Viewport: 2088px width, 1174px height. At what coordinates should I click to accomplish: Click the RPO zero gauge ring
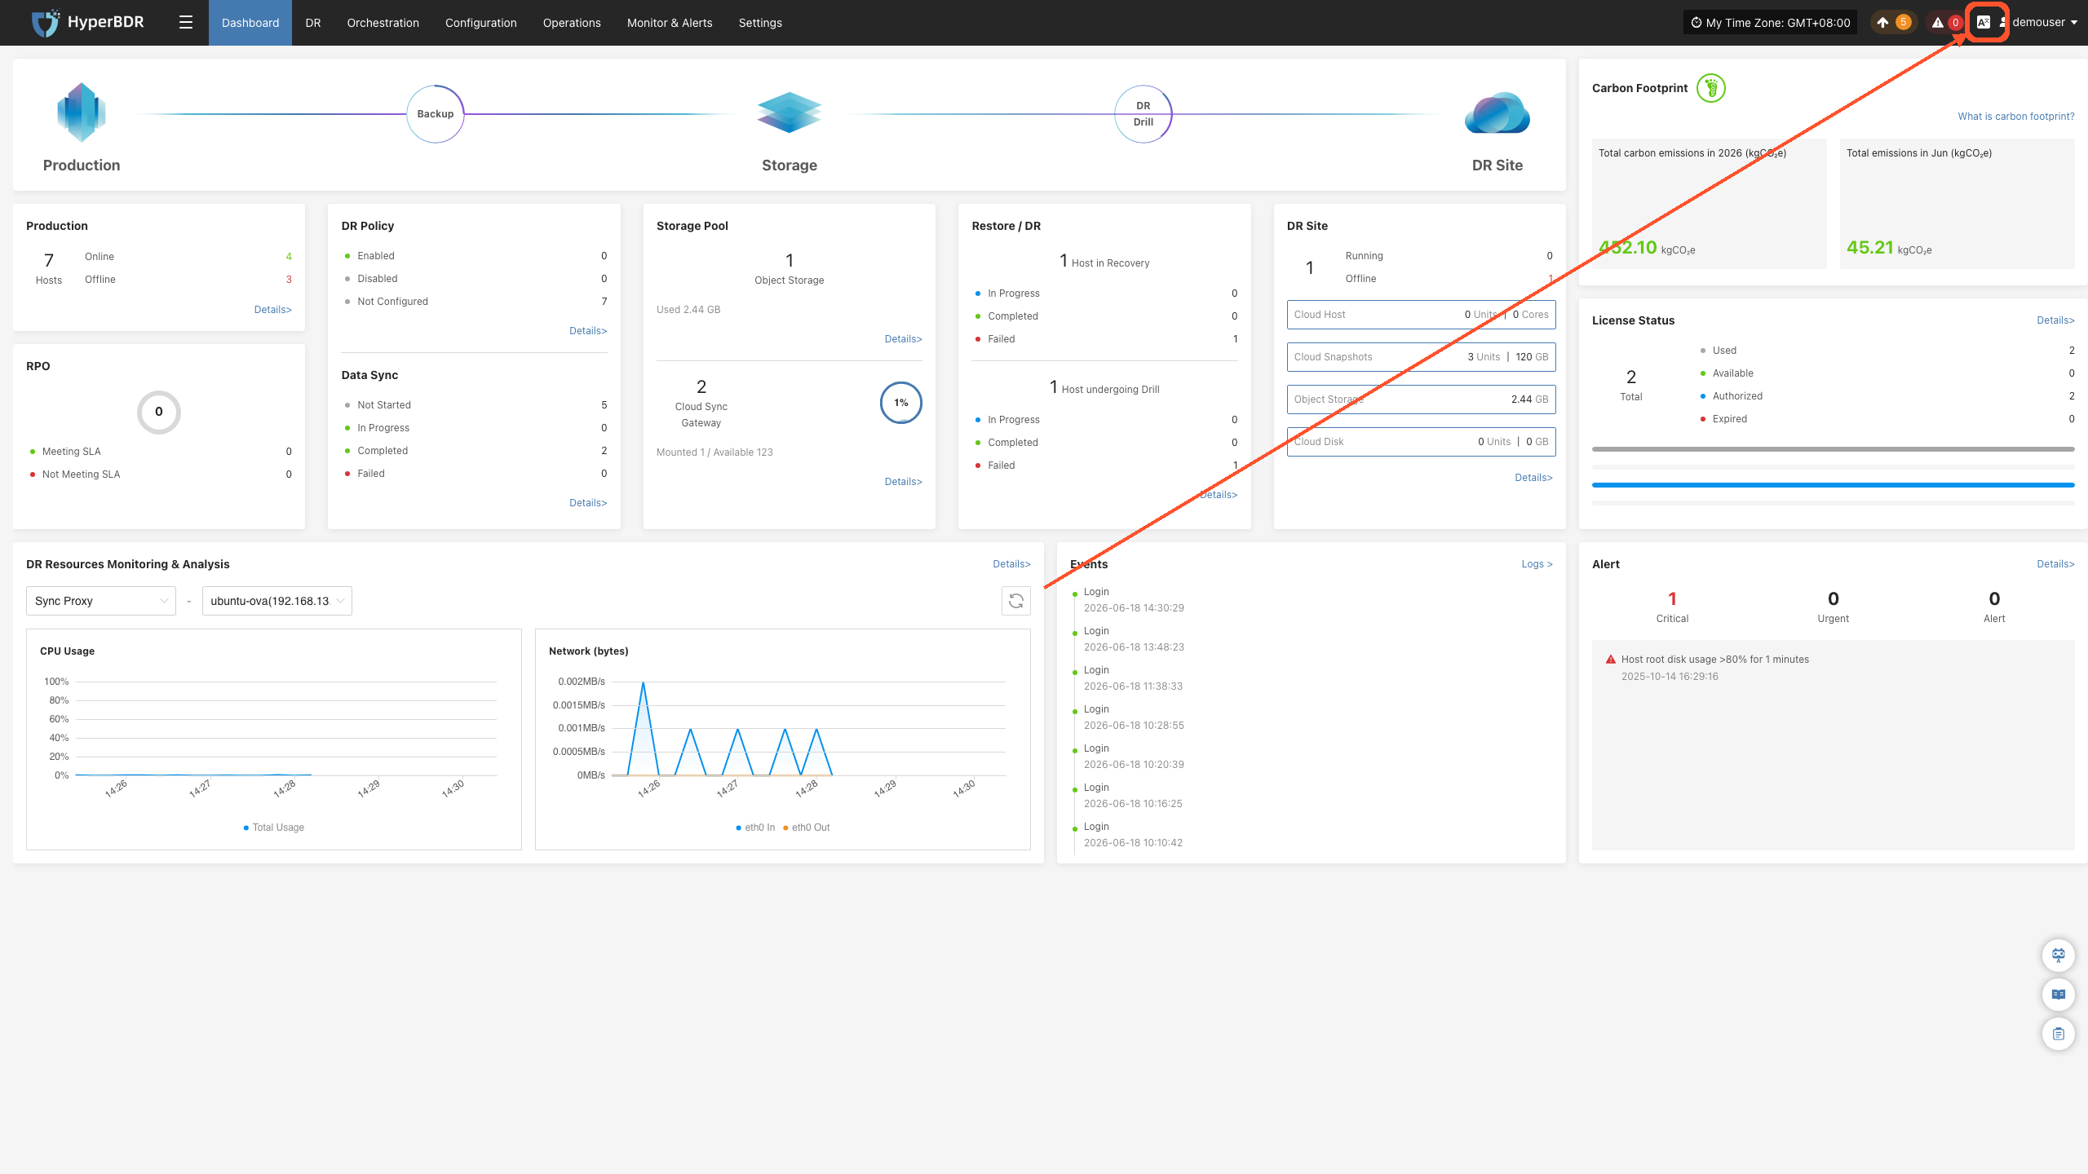pyautogui.click(x=159, y=412)
